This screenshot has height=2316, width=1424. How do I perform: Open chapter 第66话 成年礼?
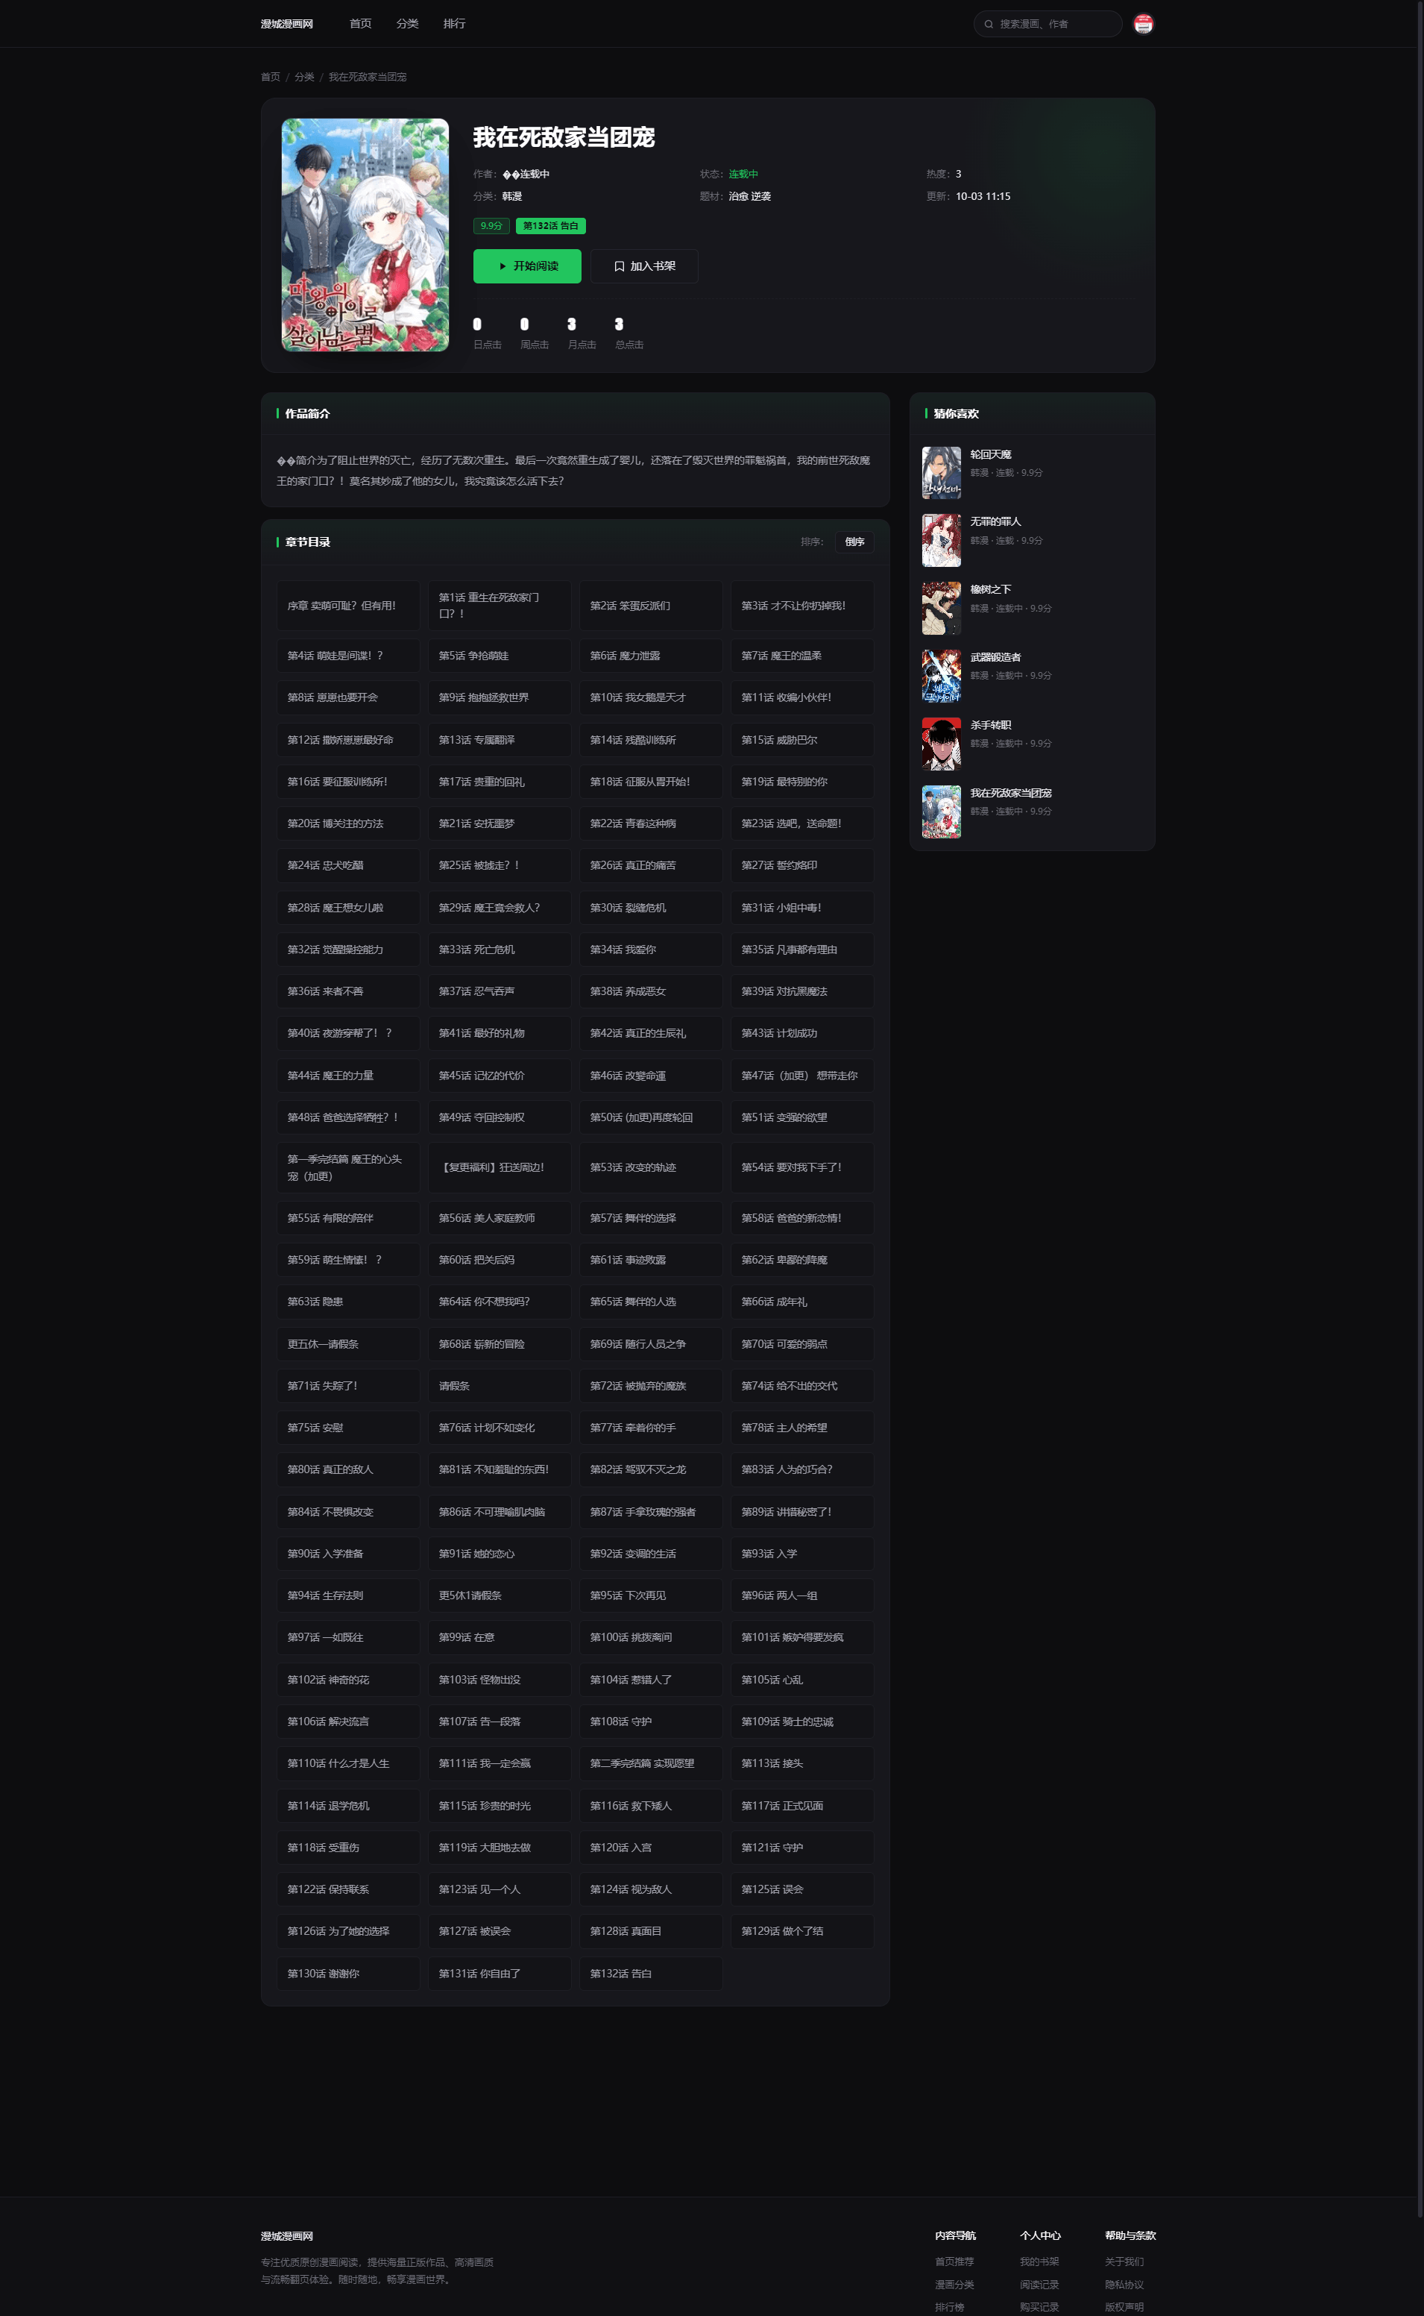pos(801,1302)
